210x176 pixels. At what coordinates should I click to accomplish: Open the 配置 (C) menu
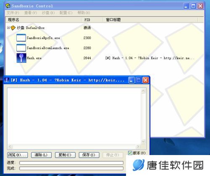(66, 13)
